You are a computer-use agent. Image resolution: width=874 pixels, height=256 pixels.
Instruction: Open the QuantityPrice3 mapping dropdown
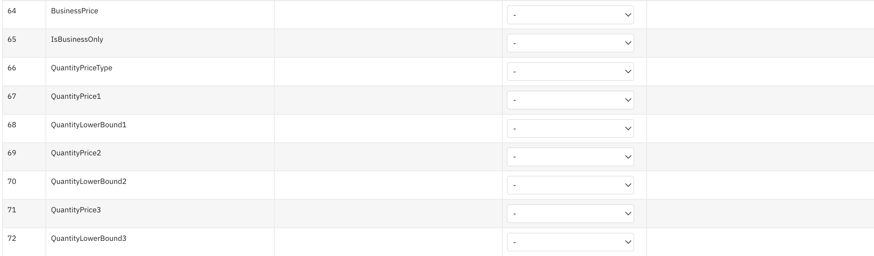click(570, 214)
